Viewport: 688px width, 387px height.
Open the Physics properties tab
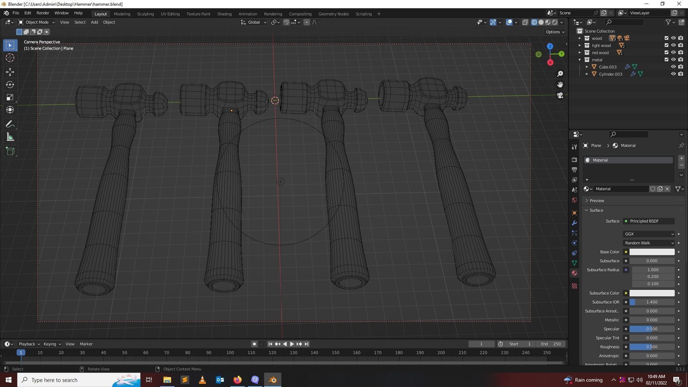click(574, 243)
